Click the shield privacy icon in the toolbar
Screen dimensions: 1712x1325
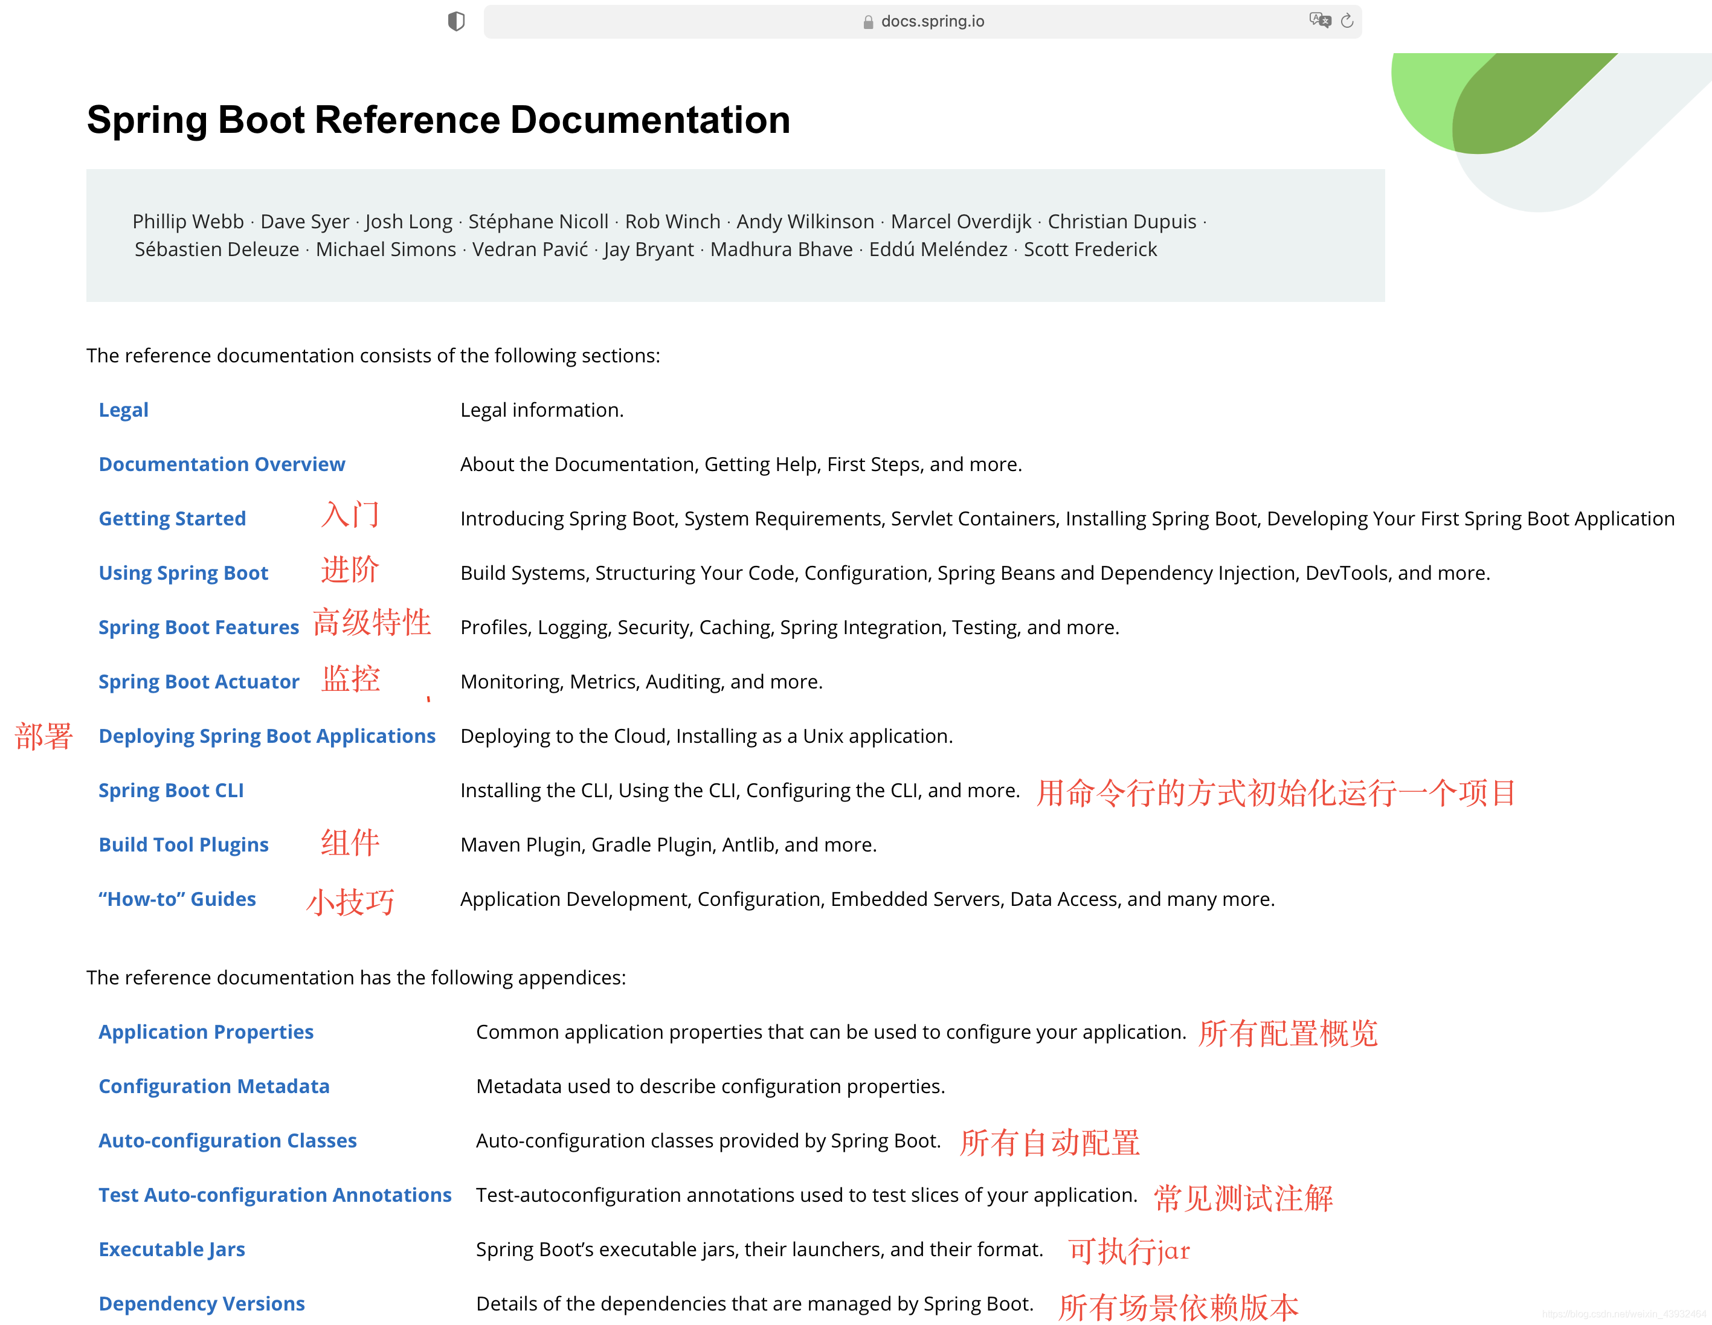[x=457, y=21]
